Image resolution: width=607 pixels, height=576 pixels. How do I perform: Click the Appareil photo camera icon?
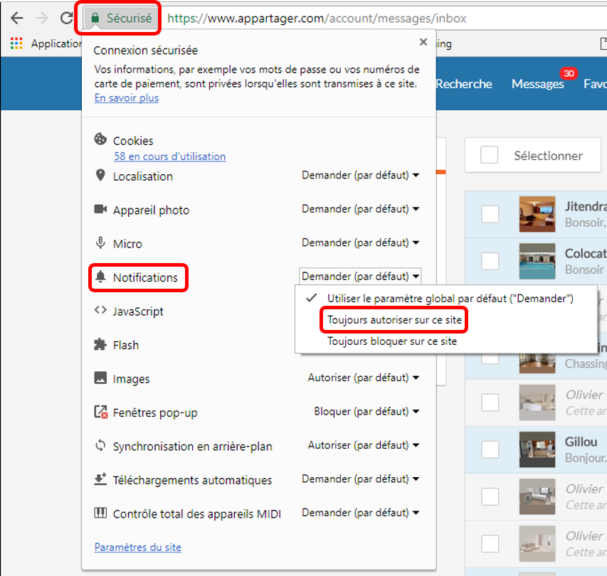(x=100, y=210)
